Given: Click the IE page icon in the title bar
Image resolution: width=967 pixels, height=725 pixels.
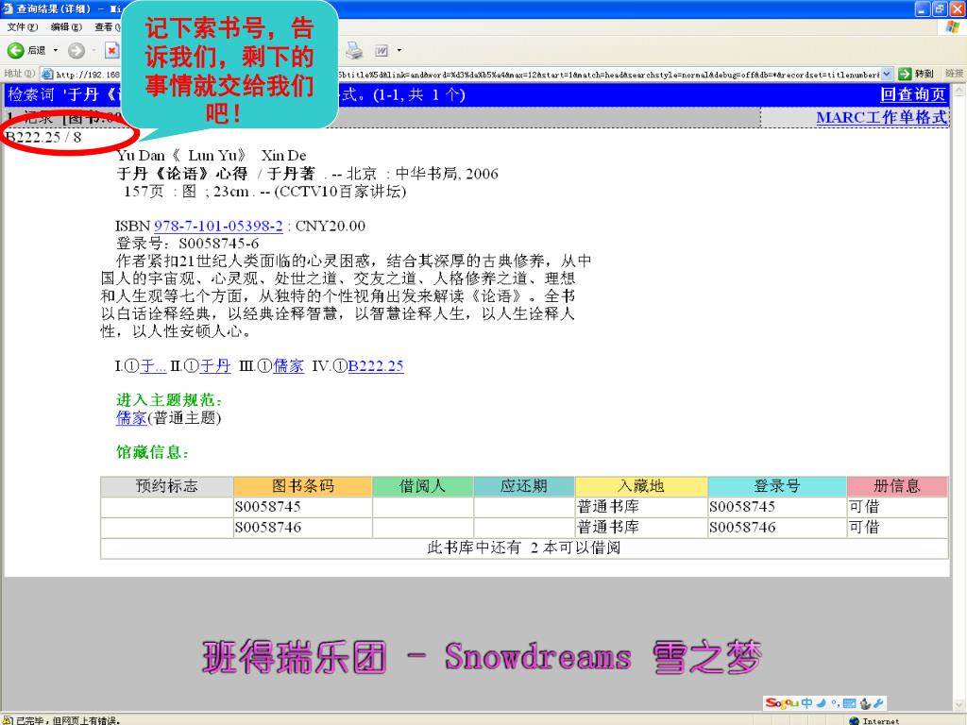Looking at the screenshot, I should (x=8, y=8).
